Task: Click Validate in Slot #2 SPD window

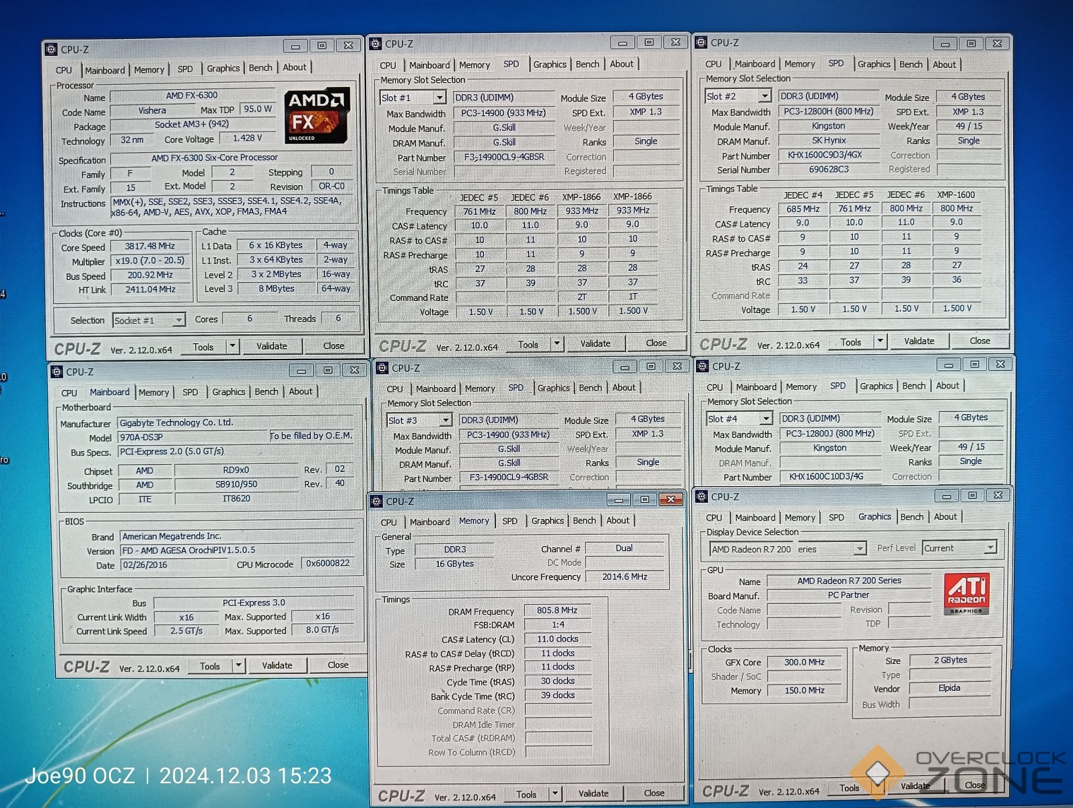Action: click(x=919, y=341)
